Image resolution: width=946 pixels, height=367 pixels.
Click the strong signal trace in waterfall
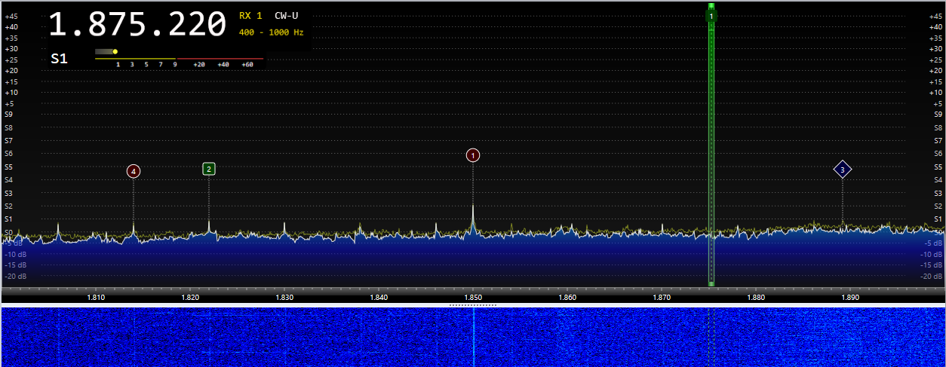pyautogui.click(x=474, y=336)
